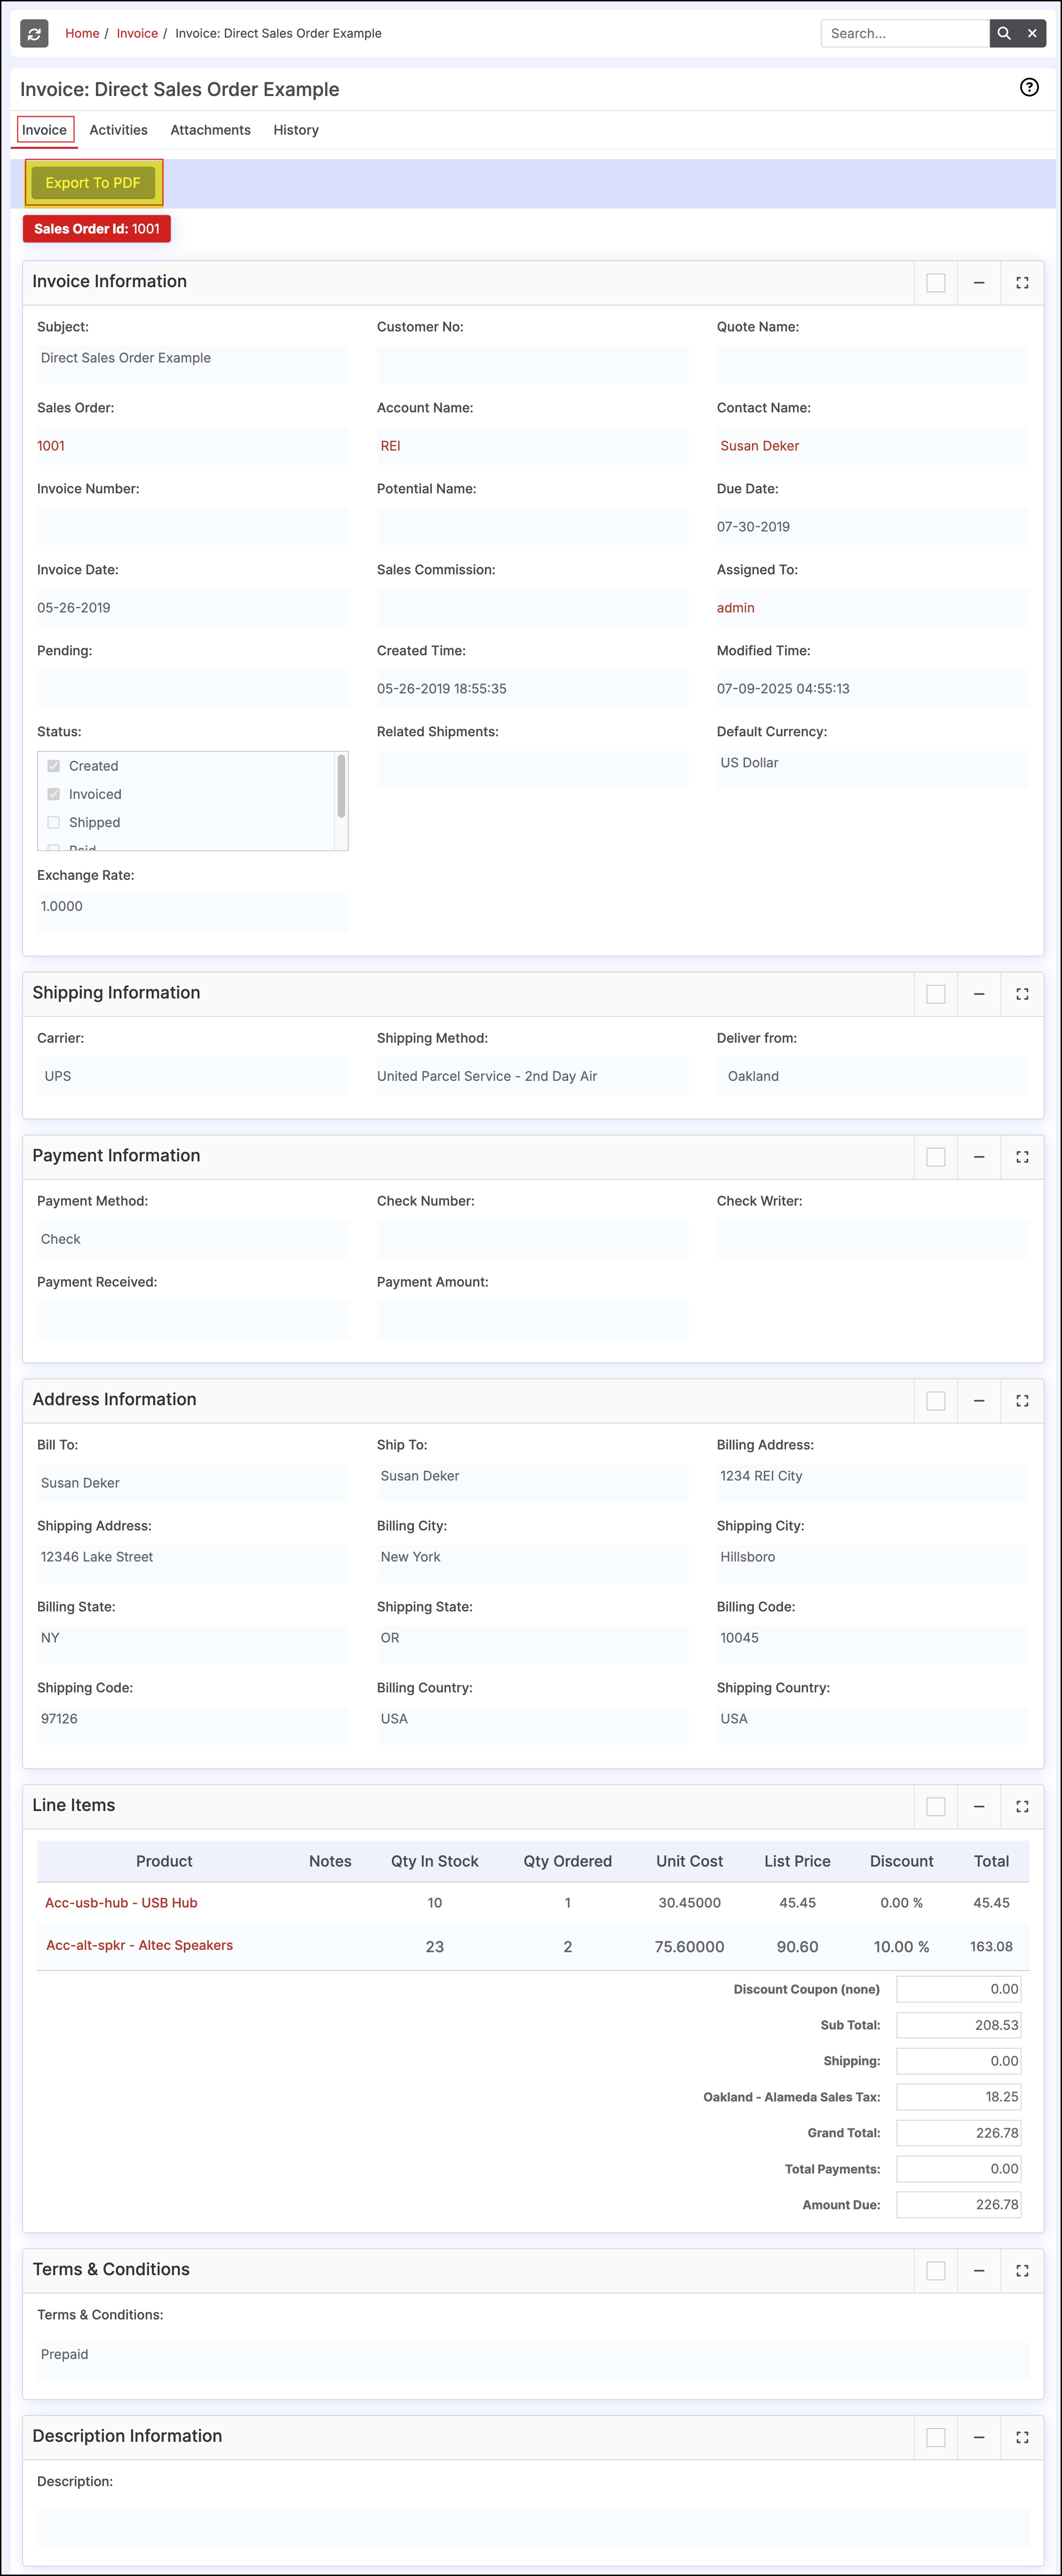The image size is (1062, 2576).
Task: Tick the Description Information header checkbox
Action: pyautogui.click(x=935, y=2437)
